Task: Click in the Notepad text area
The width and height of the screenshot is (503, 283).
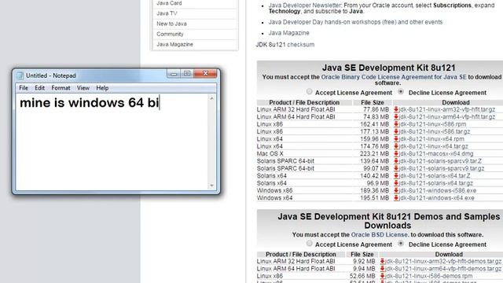Action: (112, 141)
